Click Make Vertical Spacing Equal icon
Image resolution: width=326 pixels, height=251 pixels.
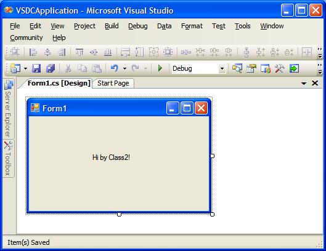tap(247, 52)
